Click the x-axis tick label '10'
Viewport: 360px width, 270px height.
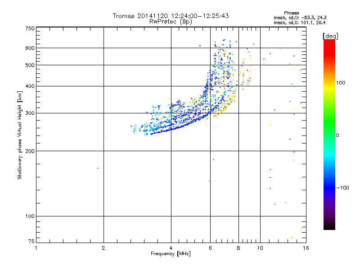260,248
